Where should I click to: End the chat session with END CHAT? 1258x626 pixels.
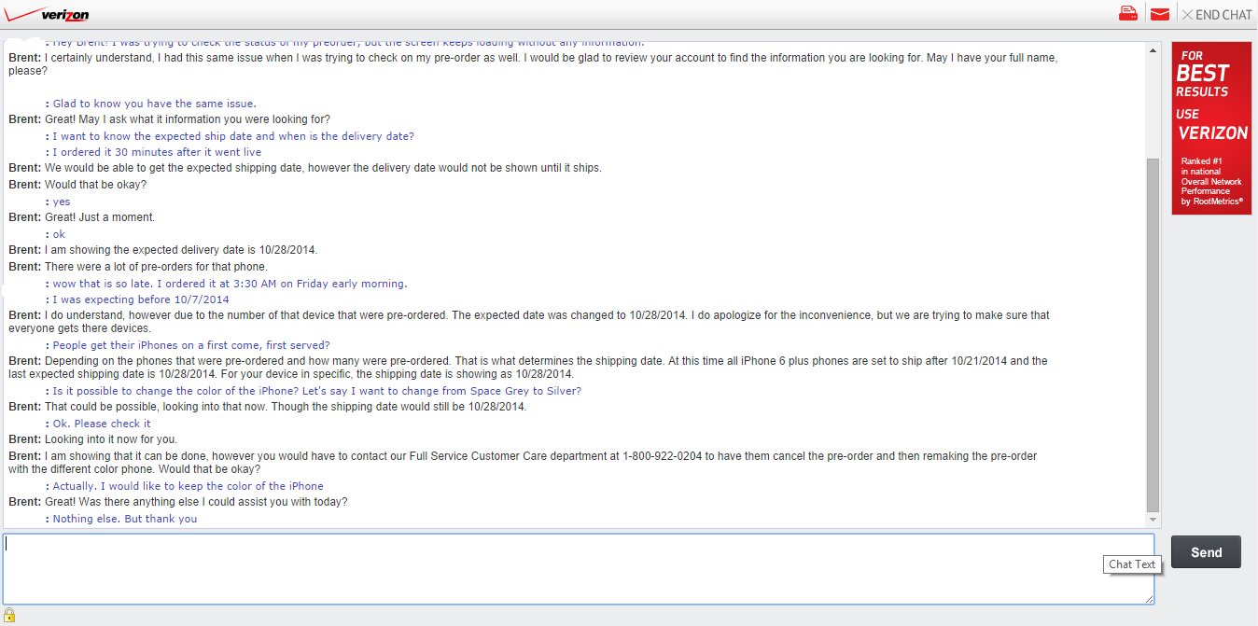[x=1218, y=14]
